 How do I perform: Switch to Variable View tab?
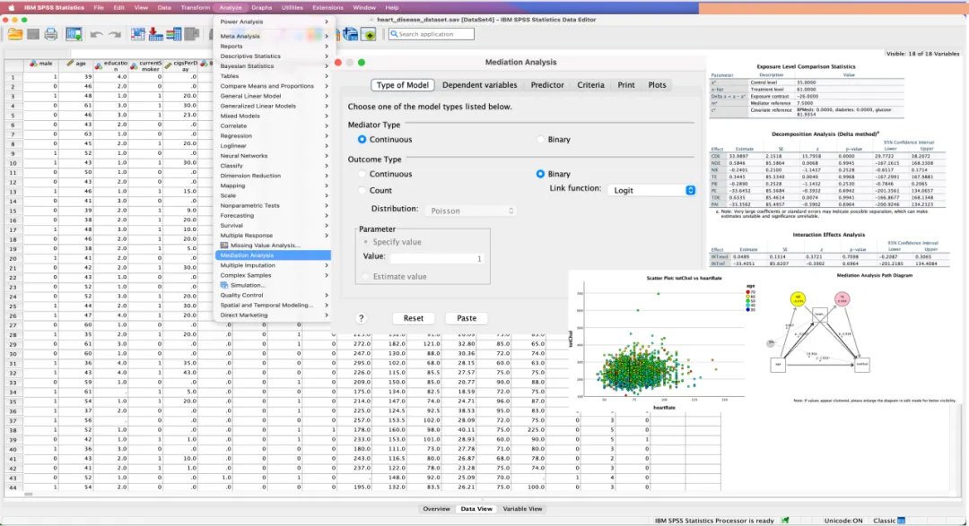(522, 509)
